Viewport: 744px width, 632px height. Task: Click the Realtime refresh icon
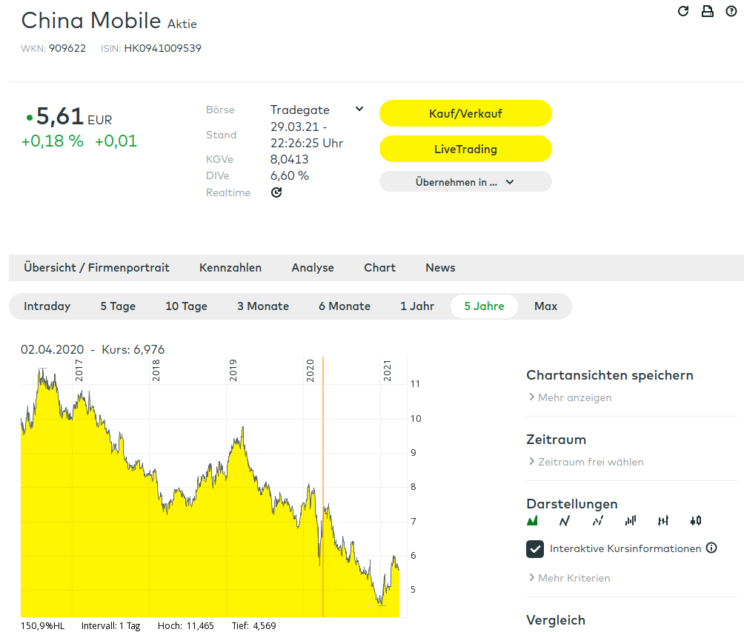tap(276, 192)
